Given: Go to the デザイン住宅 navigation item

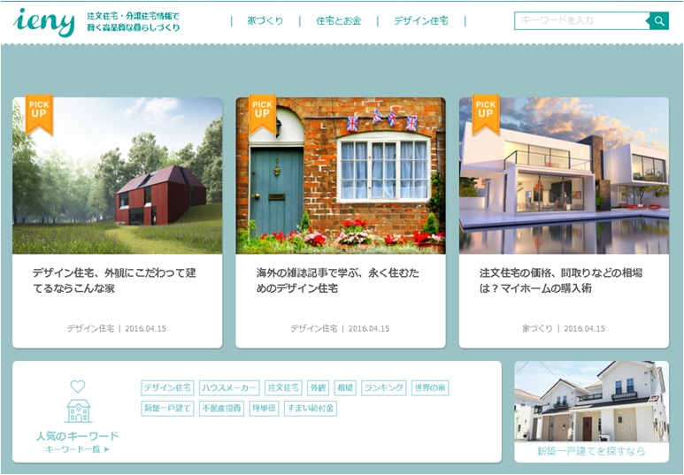Looking at the screenshot, I should 420,21.
